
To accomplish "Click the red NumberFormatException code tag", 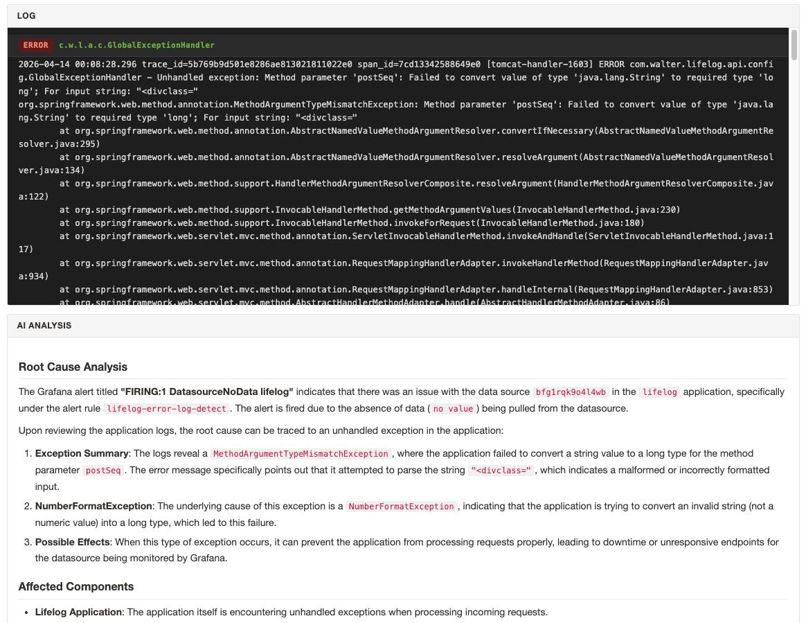I will [x=402, y=506].
